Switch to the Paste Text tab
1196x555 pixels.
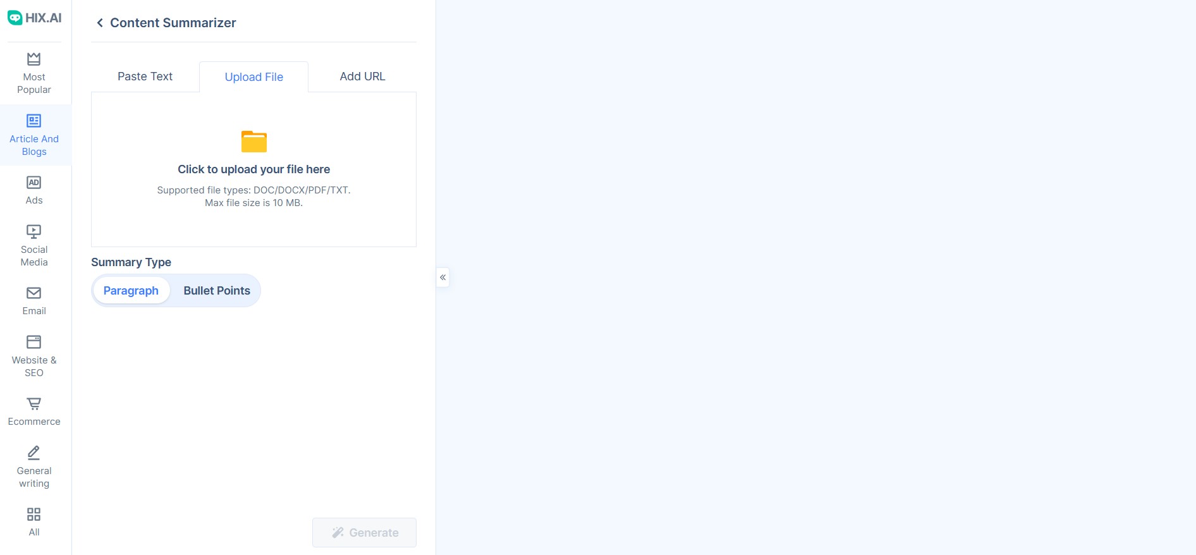145,76
